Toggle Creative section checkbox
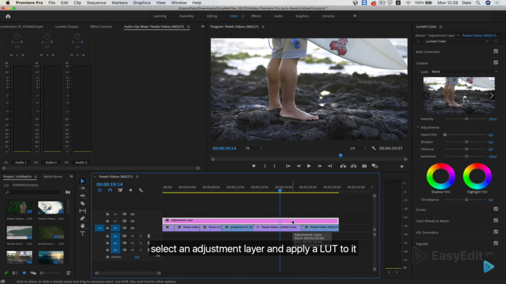Screen dimensions: 506x284 tap(496, 63)
